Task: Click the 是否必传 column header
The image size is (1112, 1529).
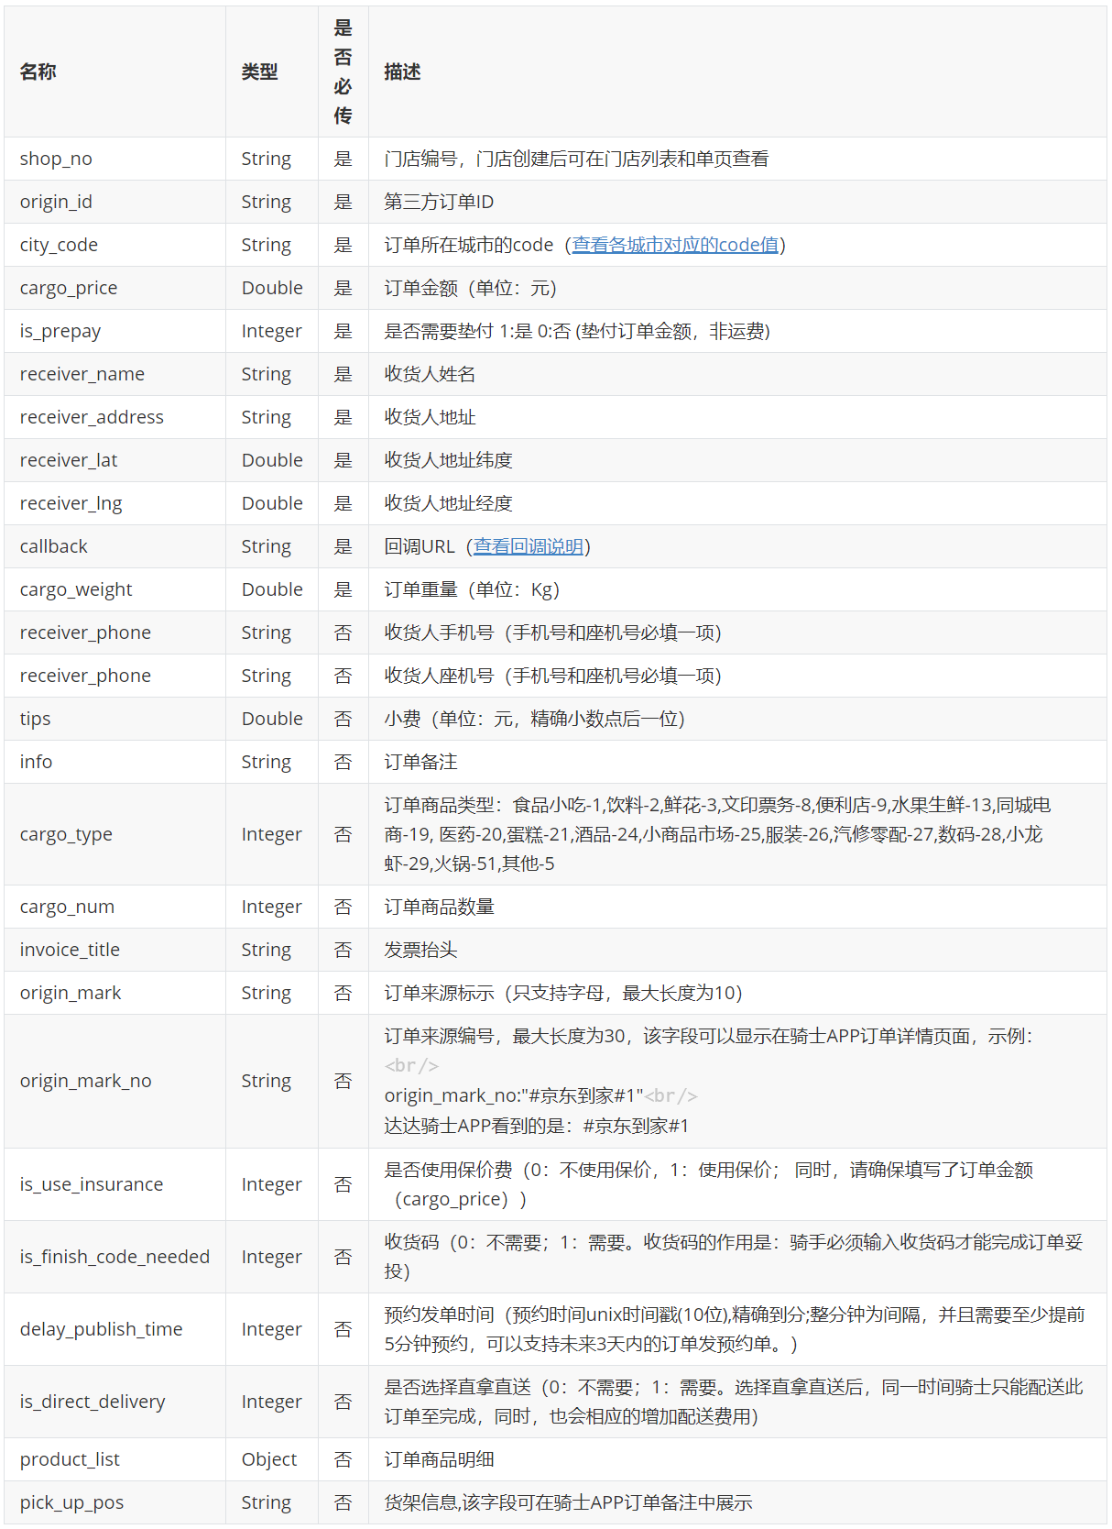Action: 343,71
